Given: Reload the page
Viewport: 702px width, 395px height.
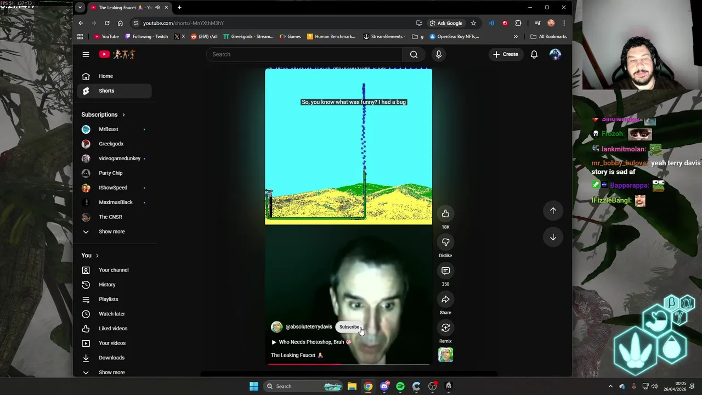Looking at the screenshot, I should pyautogui.click(x=107, y=23).
